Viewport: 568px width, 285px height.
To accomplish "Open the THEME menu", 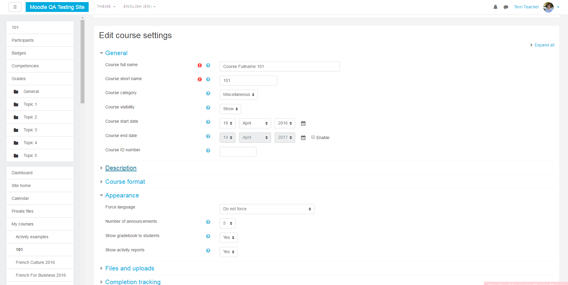I will tap(106, 7).
